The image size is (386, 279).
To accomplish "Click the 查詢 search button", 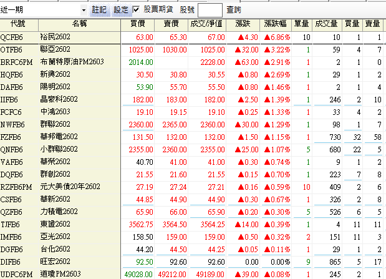I will coord(234,10).
